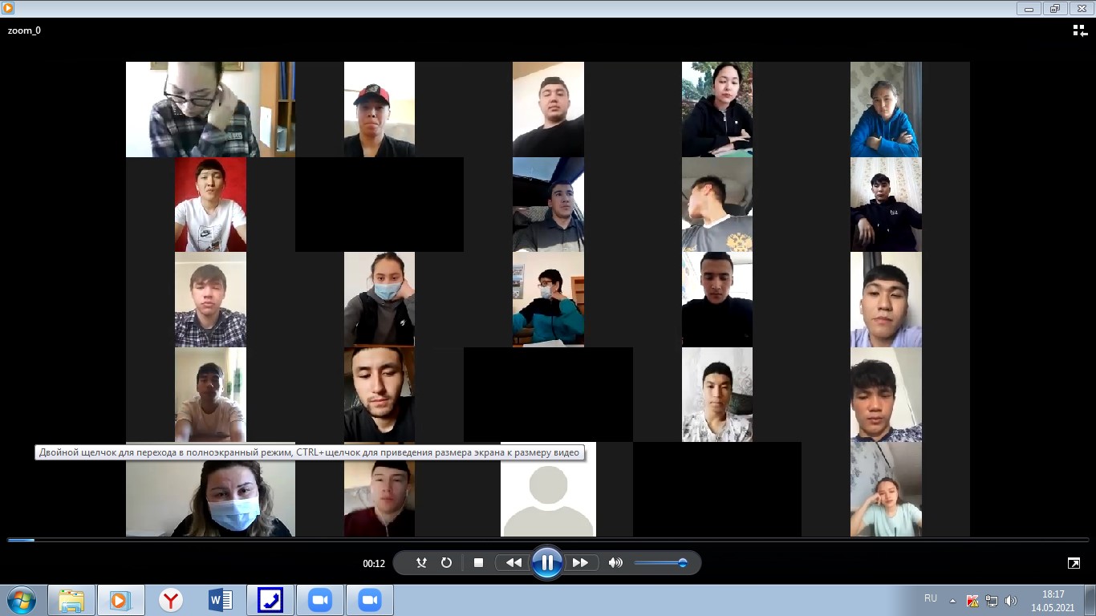Switch to full-screen view icon
This screenshot has width=1096, height=616.
coord(1074,563)
